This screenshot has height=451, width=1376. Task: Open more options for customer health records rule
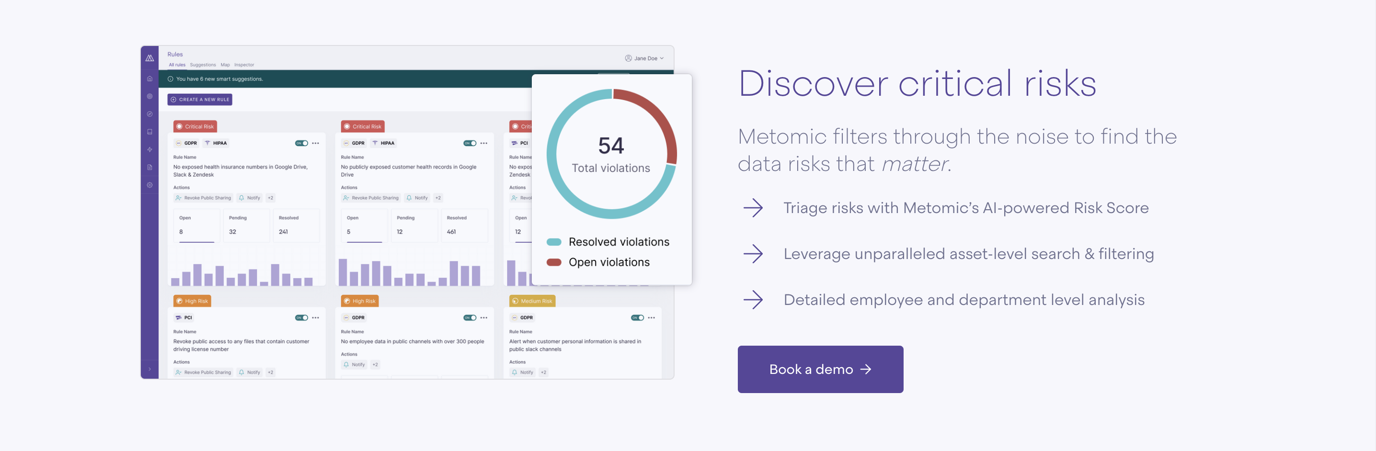[484, 143]
